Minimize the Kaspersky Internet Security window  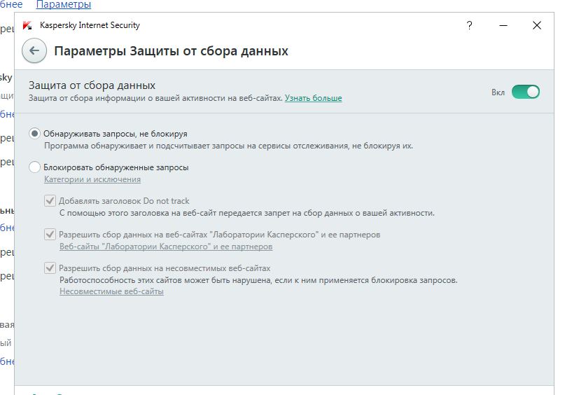tap(503, 25)
